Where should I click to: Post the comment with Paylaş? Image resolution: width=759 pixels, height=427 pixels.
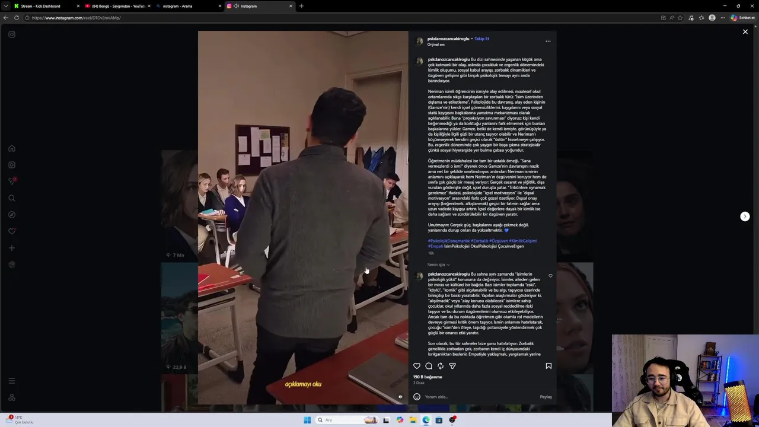click(546, 397)
